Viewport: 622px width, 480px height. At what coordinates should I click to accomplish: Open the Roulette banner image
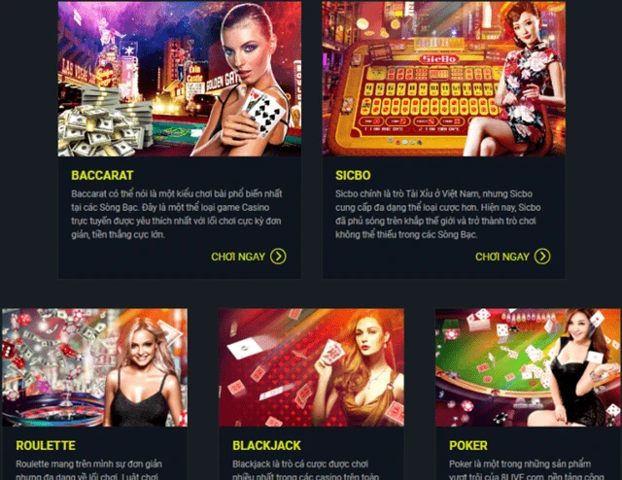click(95, 367)
